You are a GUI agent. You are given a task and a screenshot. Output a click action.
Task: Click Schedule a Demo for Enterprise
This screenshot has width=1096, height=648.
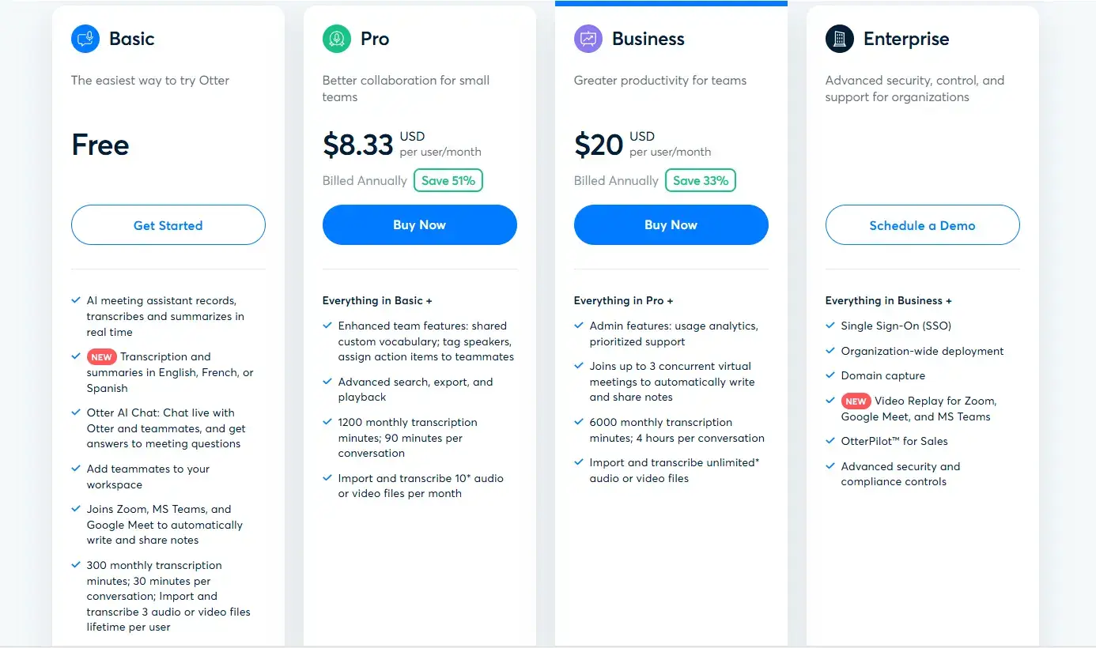tap(922, 224)
